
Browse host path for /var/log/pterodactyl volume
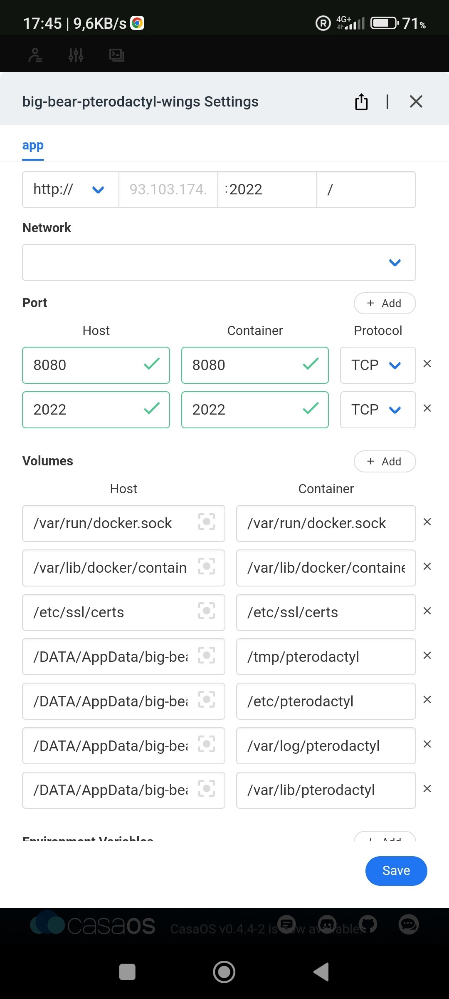click(x=207, y=744)
